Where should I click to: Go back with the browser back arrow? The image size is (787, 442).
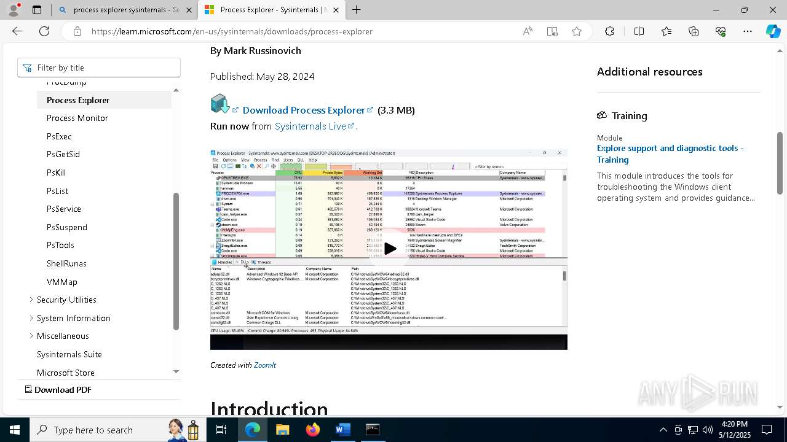(x=17, y=31)
